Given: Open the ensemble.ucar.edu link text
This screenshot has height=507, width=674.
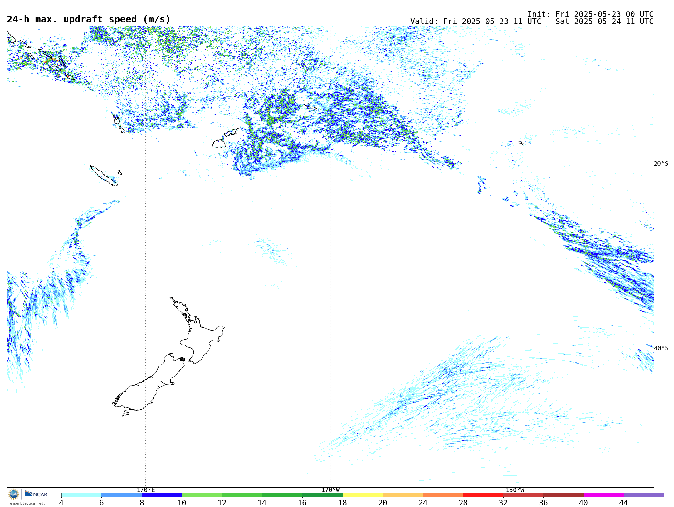Looking at the screenshot, I should tap(28, 503).
